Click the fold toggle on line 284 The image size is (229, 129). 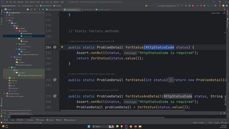[59, 47]
